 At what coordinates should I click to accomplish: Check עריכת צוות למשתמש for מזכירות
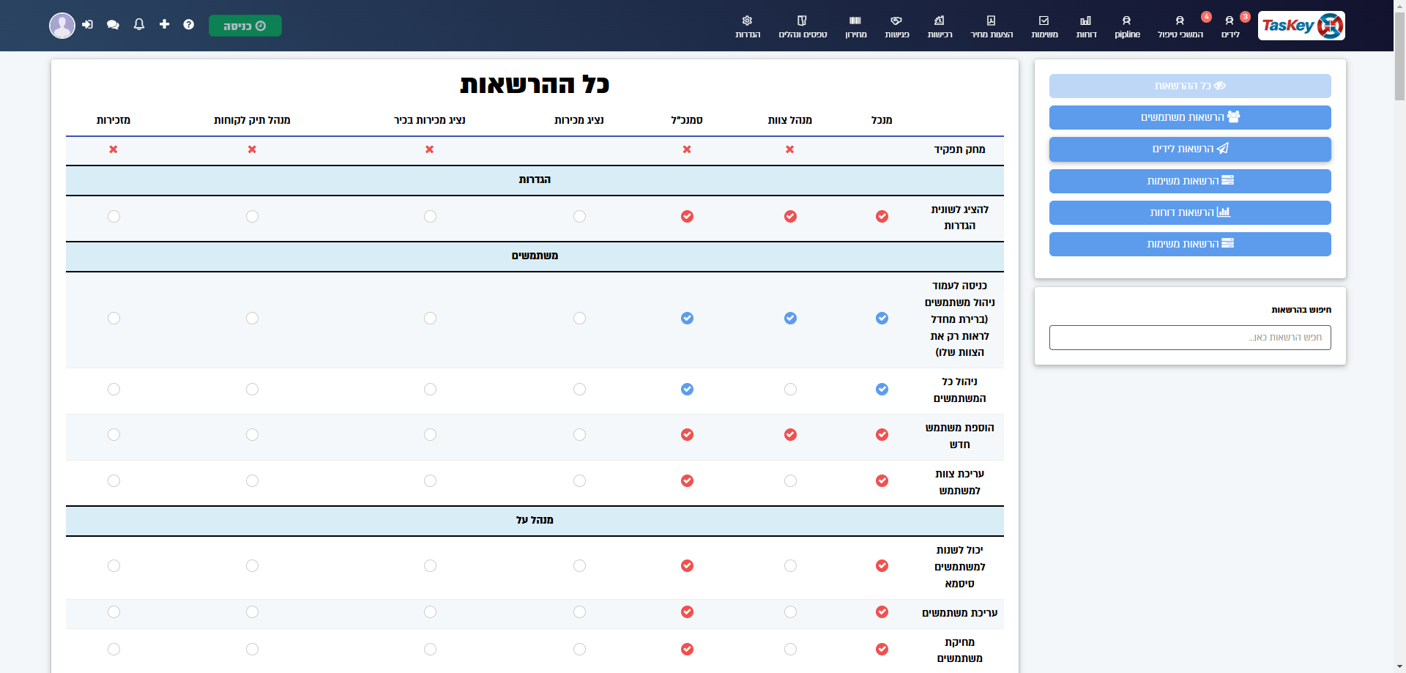point(114,481)
